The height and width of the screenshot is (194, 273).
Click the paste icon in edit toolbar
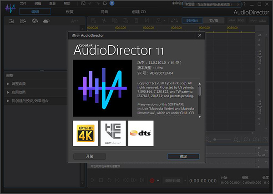(x=126, y=20)
